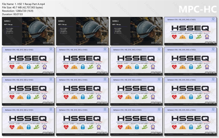Click the hard hat Safety icon in the 00:01:40 frame
The width and height of the screenshot is (219, 138).
[x=183, y=37]
